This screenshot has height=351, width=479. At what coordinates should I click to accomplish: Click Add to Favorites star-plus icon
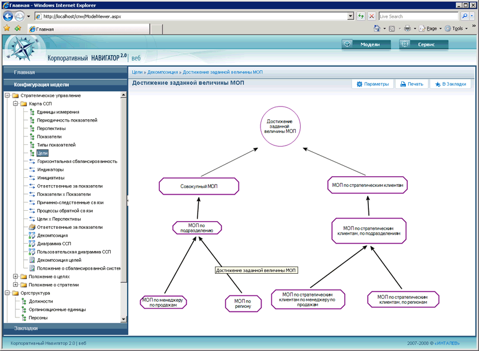tap(18, 28)
